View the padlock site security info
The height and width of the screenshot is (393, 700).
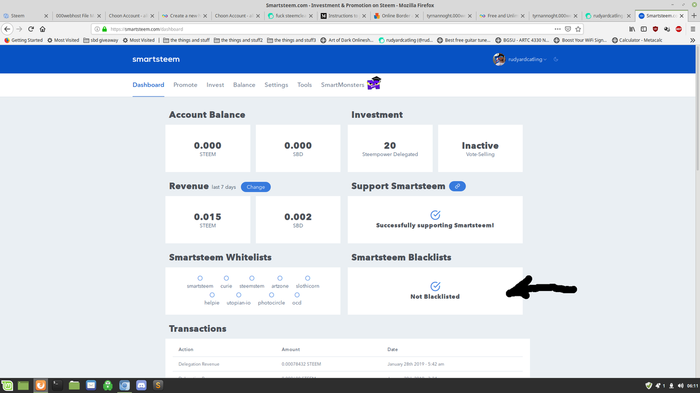pos(104,29)
